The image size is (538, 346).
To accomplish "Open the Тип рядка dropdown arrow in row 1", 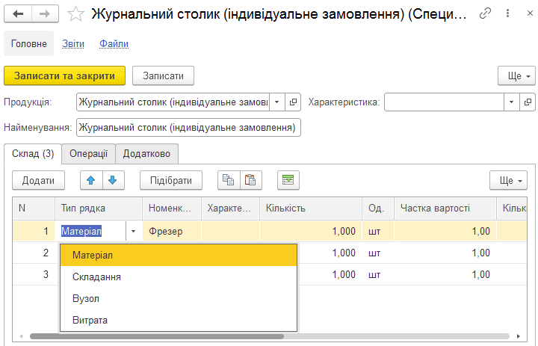I will pyautogui.click(x=134, y=232).
